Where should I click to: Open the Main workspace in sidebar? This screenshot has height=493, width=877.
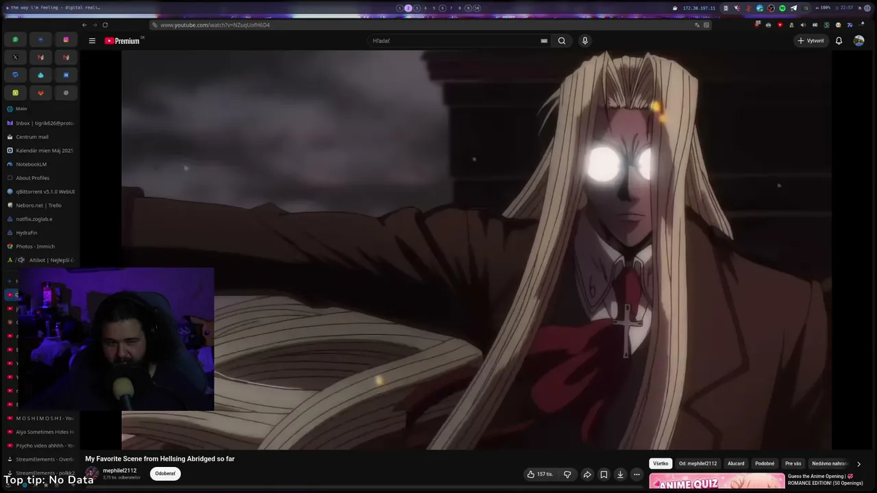click(41, 109)
